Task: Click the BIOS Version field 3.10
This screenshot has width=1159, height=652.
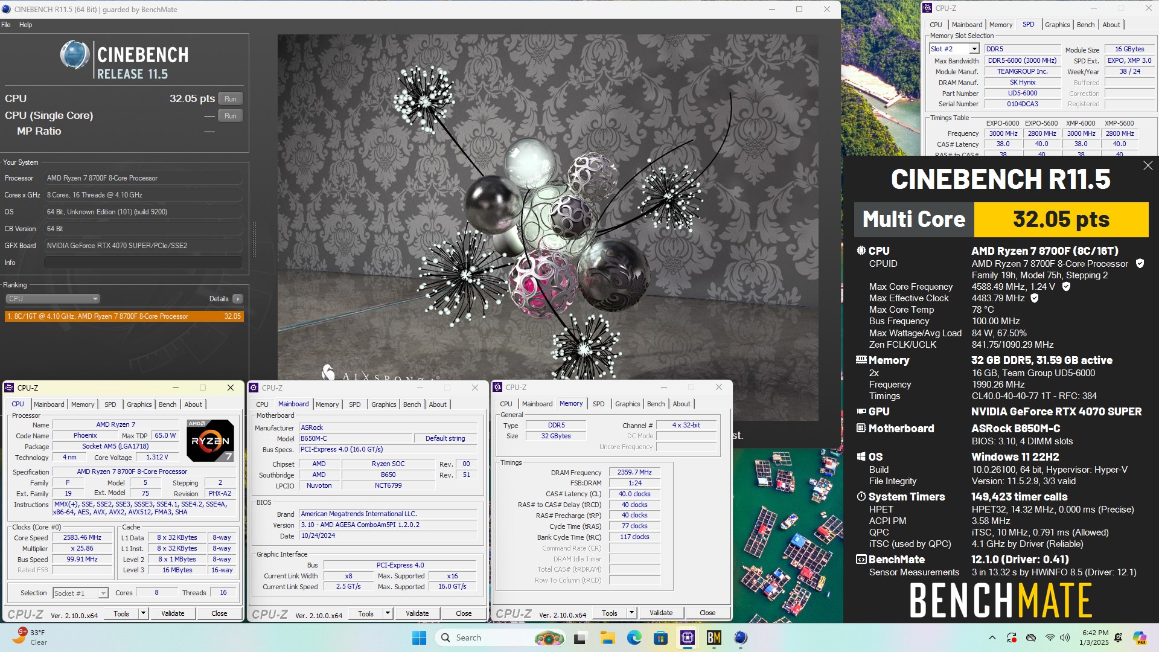Action: coord(388,525)
